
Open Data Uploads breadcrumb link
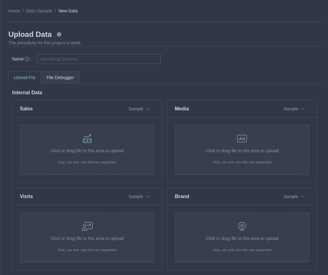[39, 11]
